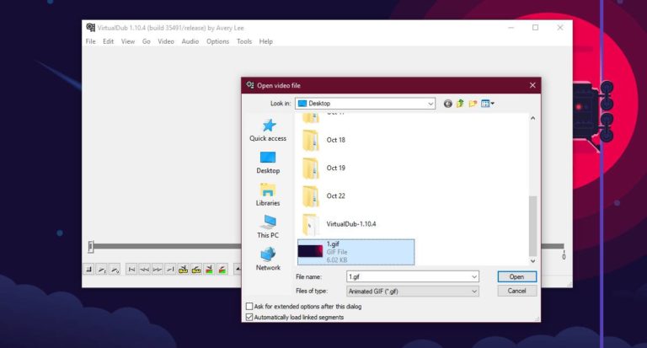The width and height of the screenshot is (647, 348).
Task: Open the Audio menu
Action: click(190, 41)
